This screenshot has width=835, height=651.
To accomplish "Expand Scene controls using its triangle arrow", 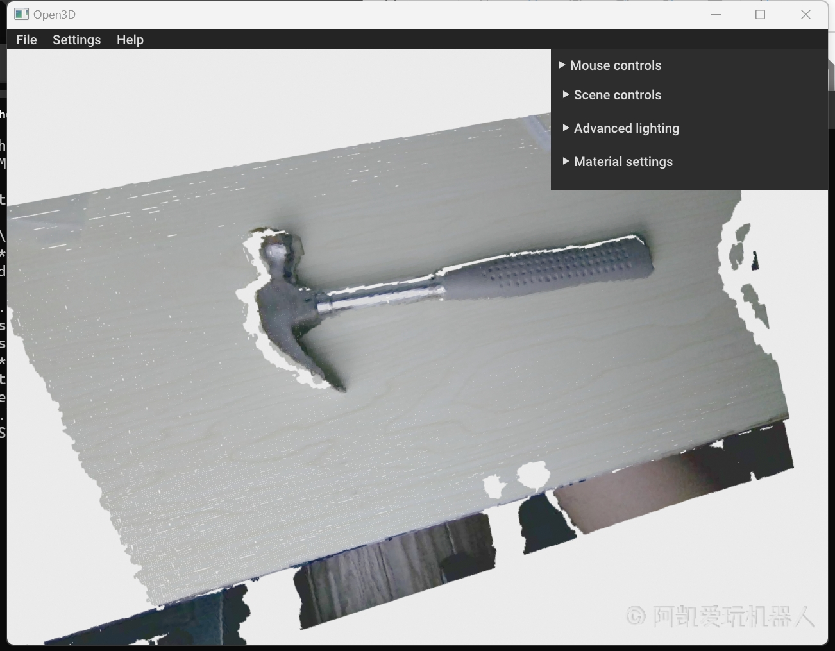I will (566, 95).
